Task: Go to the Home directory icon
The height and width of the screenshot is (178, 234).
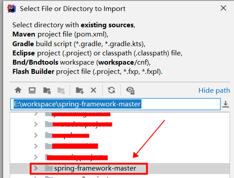Action: pyautogui.click(x=18, y=90)
